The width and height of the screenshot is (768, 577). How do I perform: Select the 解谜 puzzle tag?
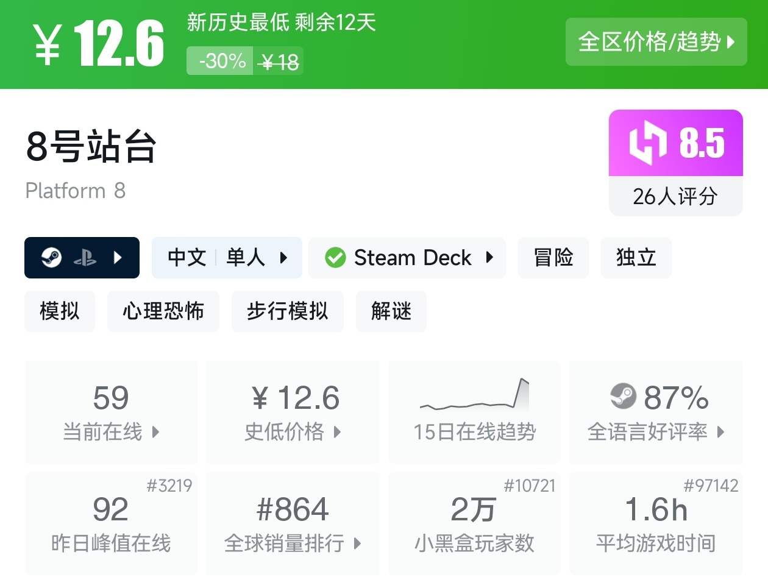[391, 311]
